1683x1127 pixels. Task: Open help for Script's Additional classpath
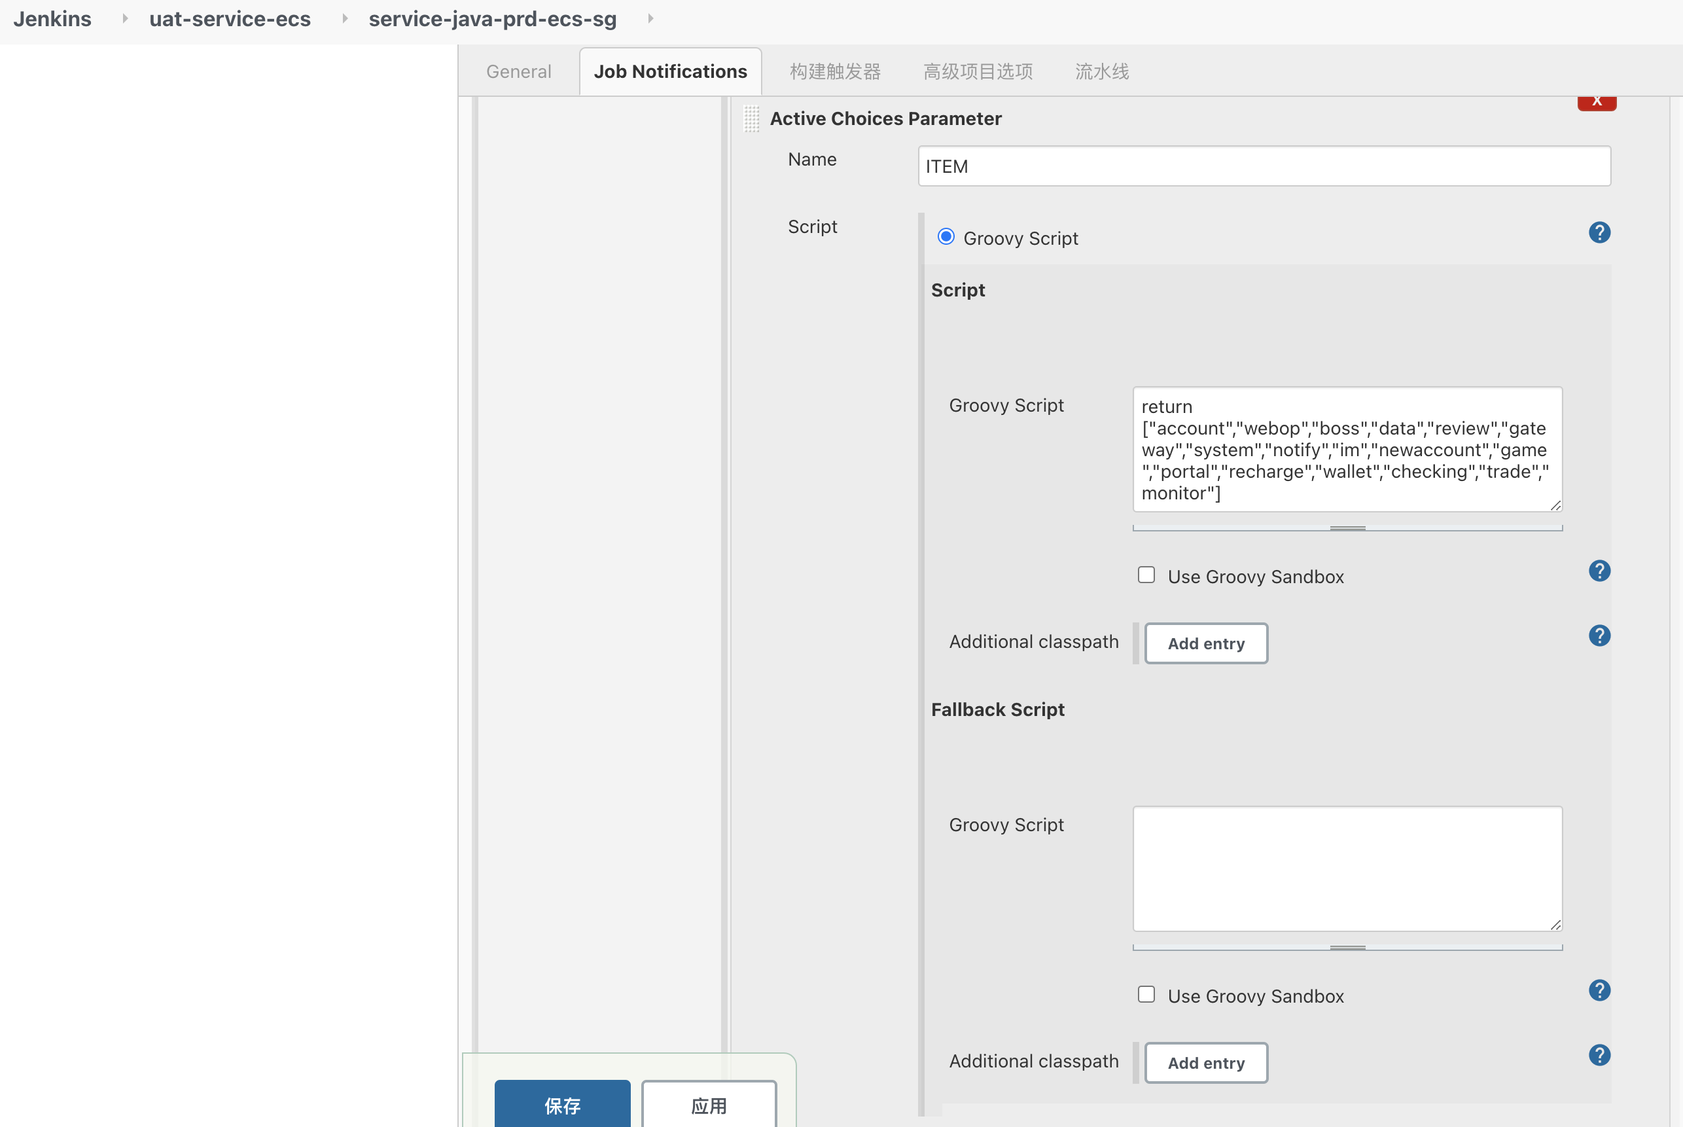[x=1599, y=635]
